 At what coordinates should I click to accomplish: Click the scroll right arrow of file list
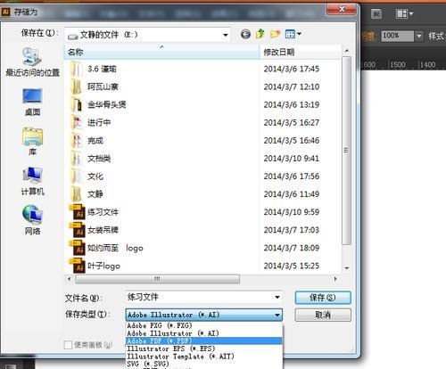(x=335, y=279)
